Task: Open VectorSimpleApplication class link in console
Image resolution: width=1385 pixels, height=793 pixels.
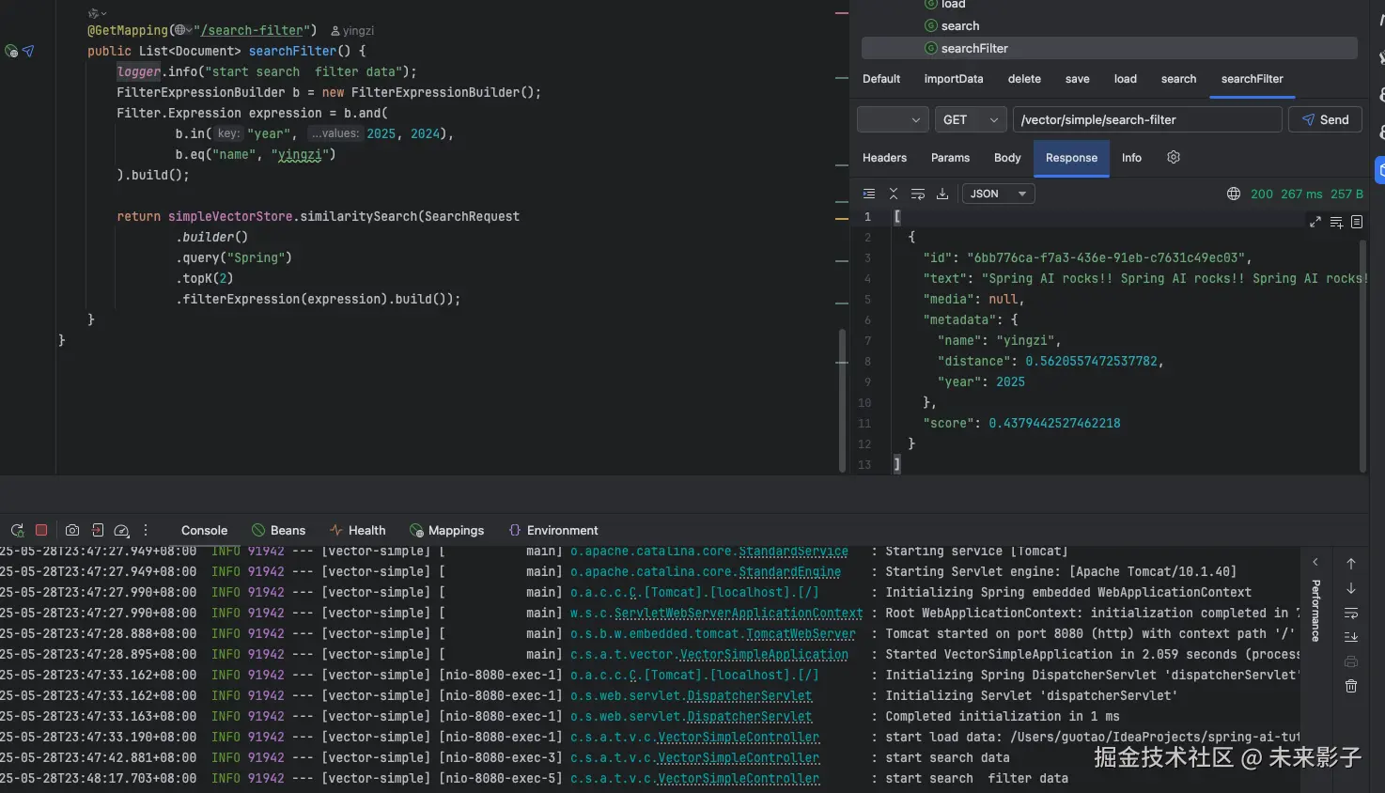Action: (763, 654)
